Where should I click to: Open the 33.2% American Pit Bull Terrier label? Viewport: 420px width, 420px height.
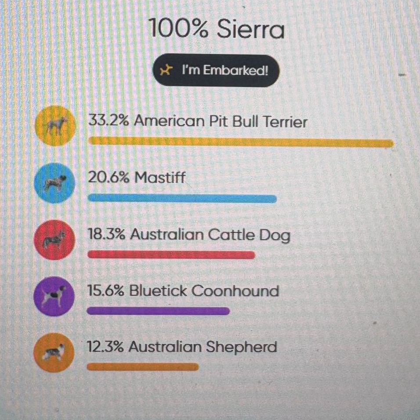[198, 121]
